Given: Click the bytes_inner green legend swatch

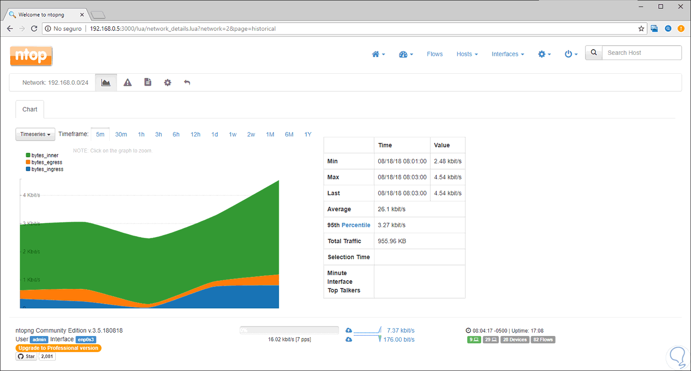Looking at the screenshot, I should [x=28, y=155].
